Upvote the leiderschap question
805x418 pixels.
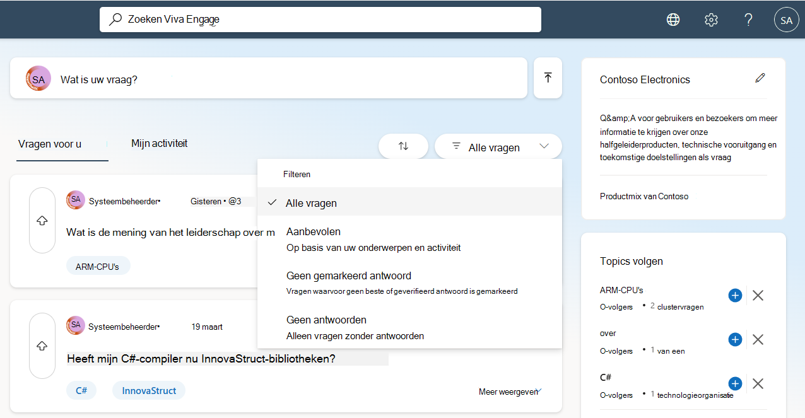pos(42,221)
